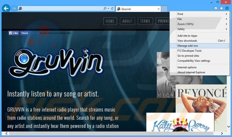Click the browser forward arrow button
Image resolution: width=232 pixels, height=137 pixels.
(x=14, y=9)
